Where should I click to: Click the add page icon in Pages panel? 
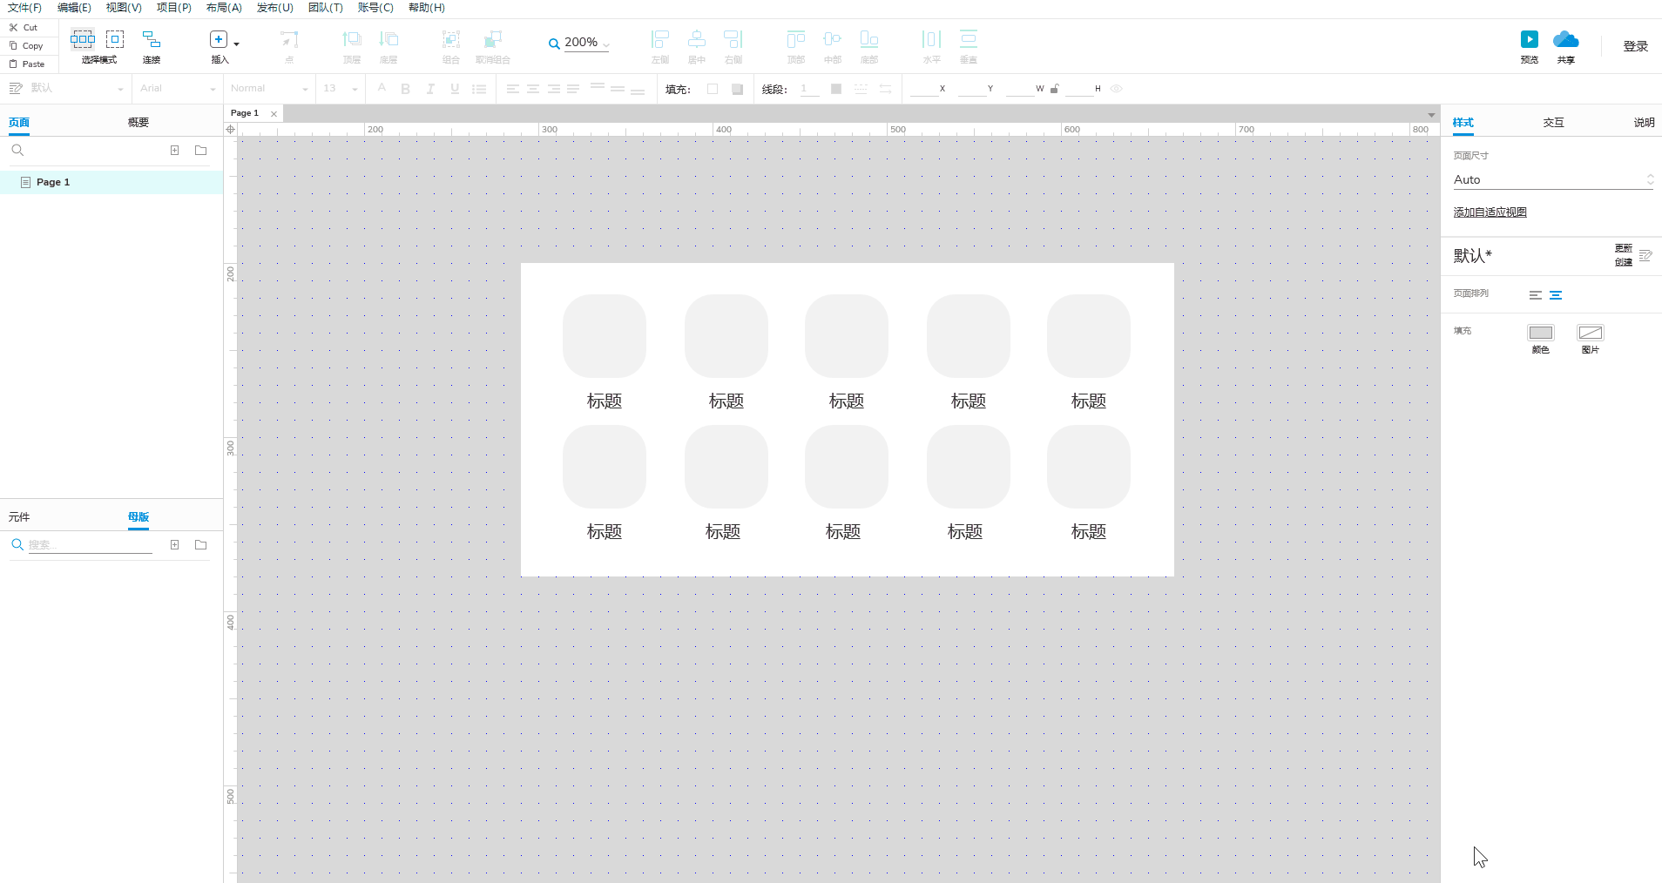tap(175, 151)
